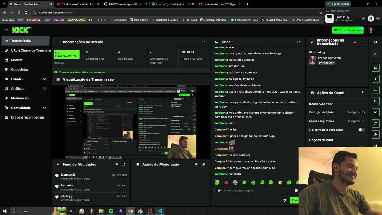Toggle the chat widget on the right rail
The height and width of the screenshot is (215, 382).
tap(375, 101)
